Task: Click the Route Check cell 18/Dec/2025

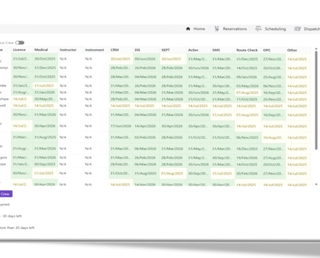Action: (247, 149)
